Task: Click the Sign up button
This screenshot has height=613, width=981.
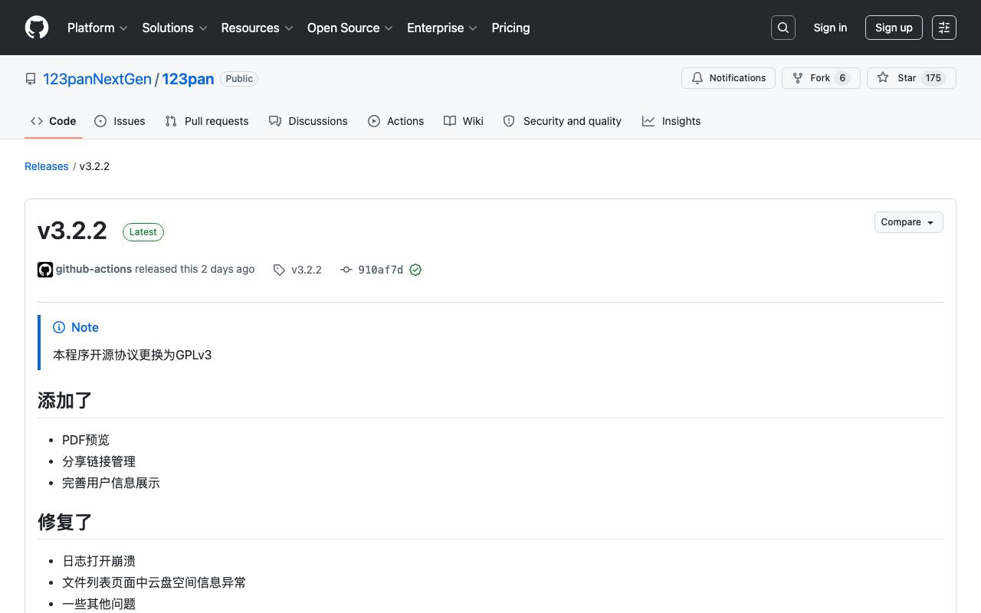Action: tap(894, 28)
